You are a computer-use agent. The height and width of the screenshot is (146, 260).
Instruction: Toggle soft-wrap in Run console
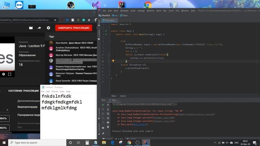[x=108, y=114]
